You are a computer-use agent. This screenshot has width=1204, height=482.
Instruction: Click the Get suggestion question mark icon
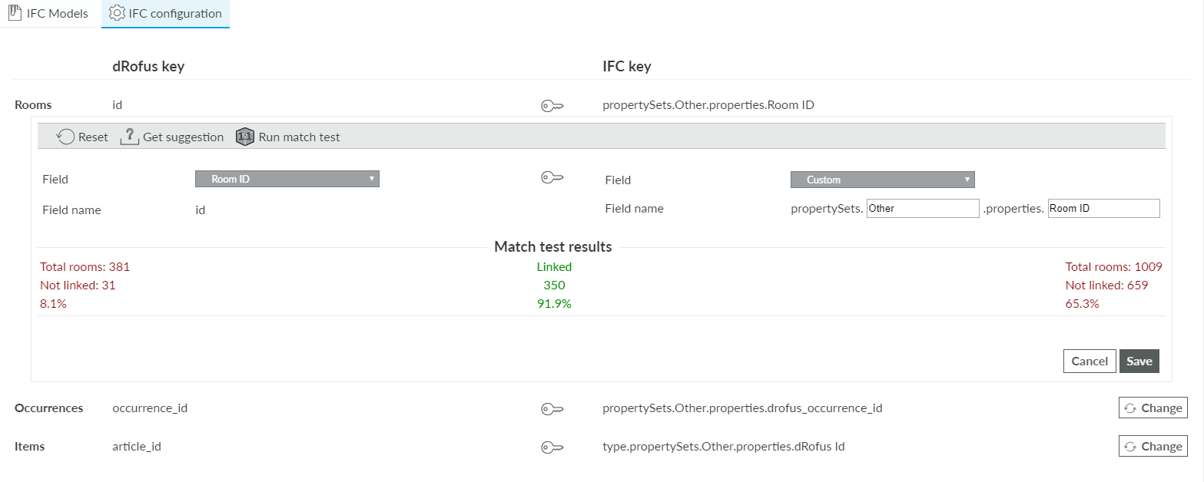(x=130, y=137)
